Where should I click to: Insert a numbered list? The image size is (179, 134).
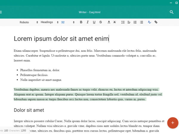pos(135,22)
